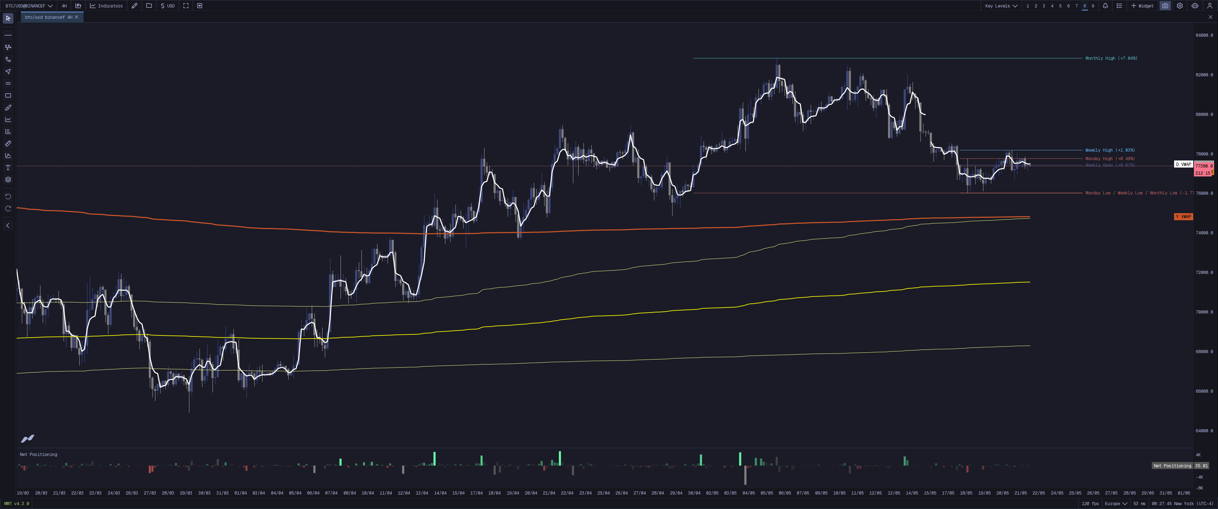Switch to workspace 9

1093,6
